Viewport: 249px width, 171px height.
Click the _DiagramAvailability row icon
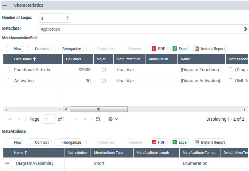7,163
